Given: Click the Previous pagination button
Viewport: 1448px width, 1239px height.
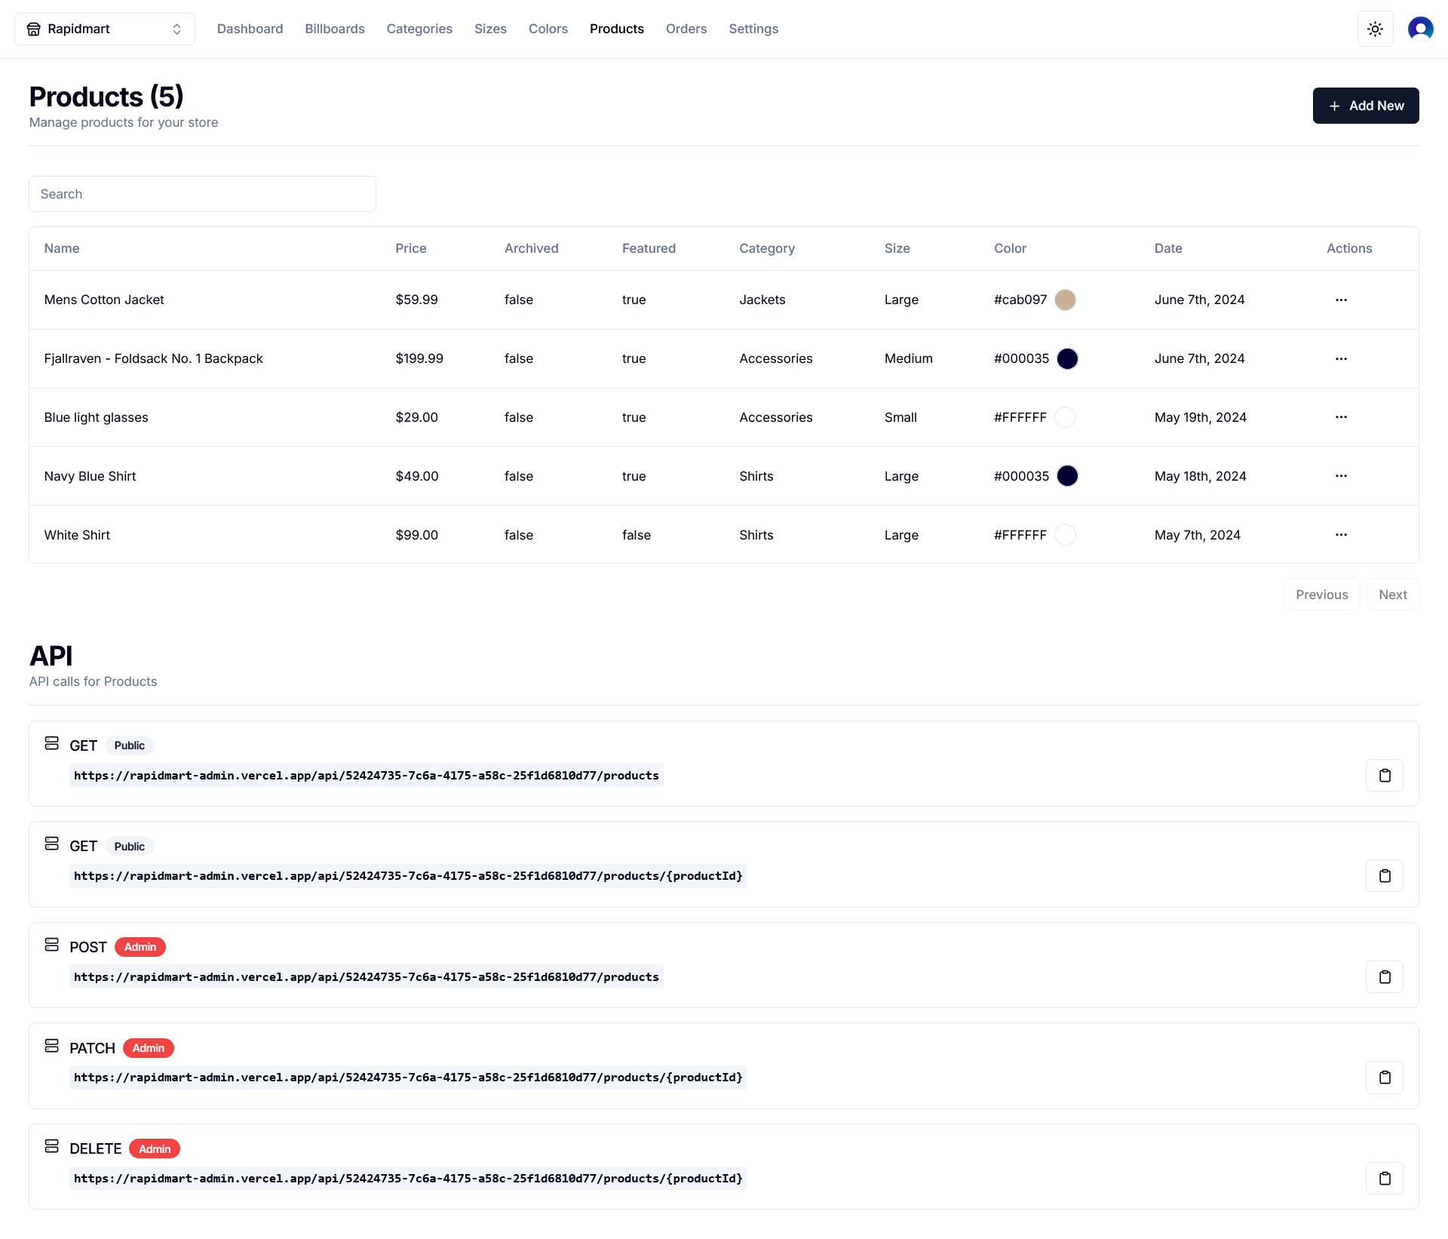Looking at the screenshot, I should click(x=1321, y=594).
